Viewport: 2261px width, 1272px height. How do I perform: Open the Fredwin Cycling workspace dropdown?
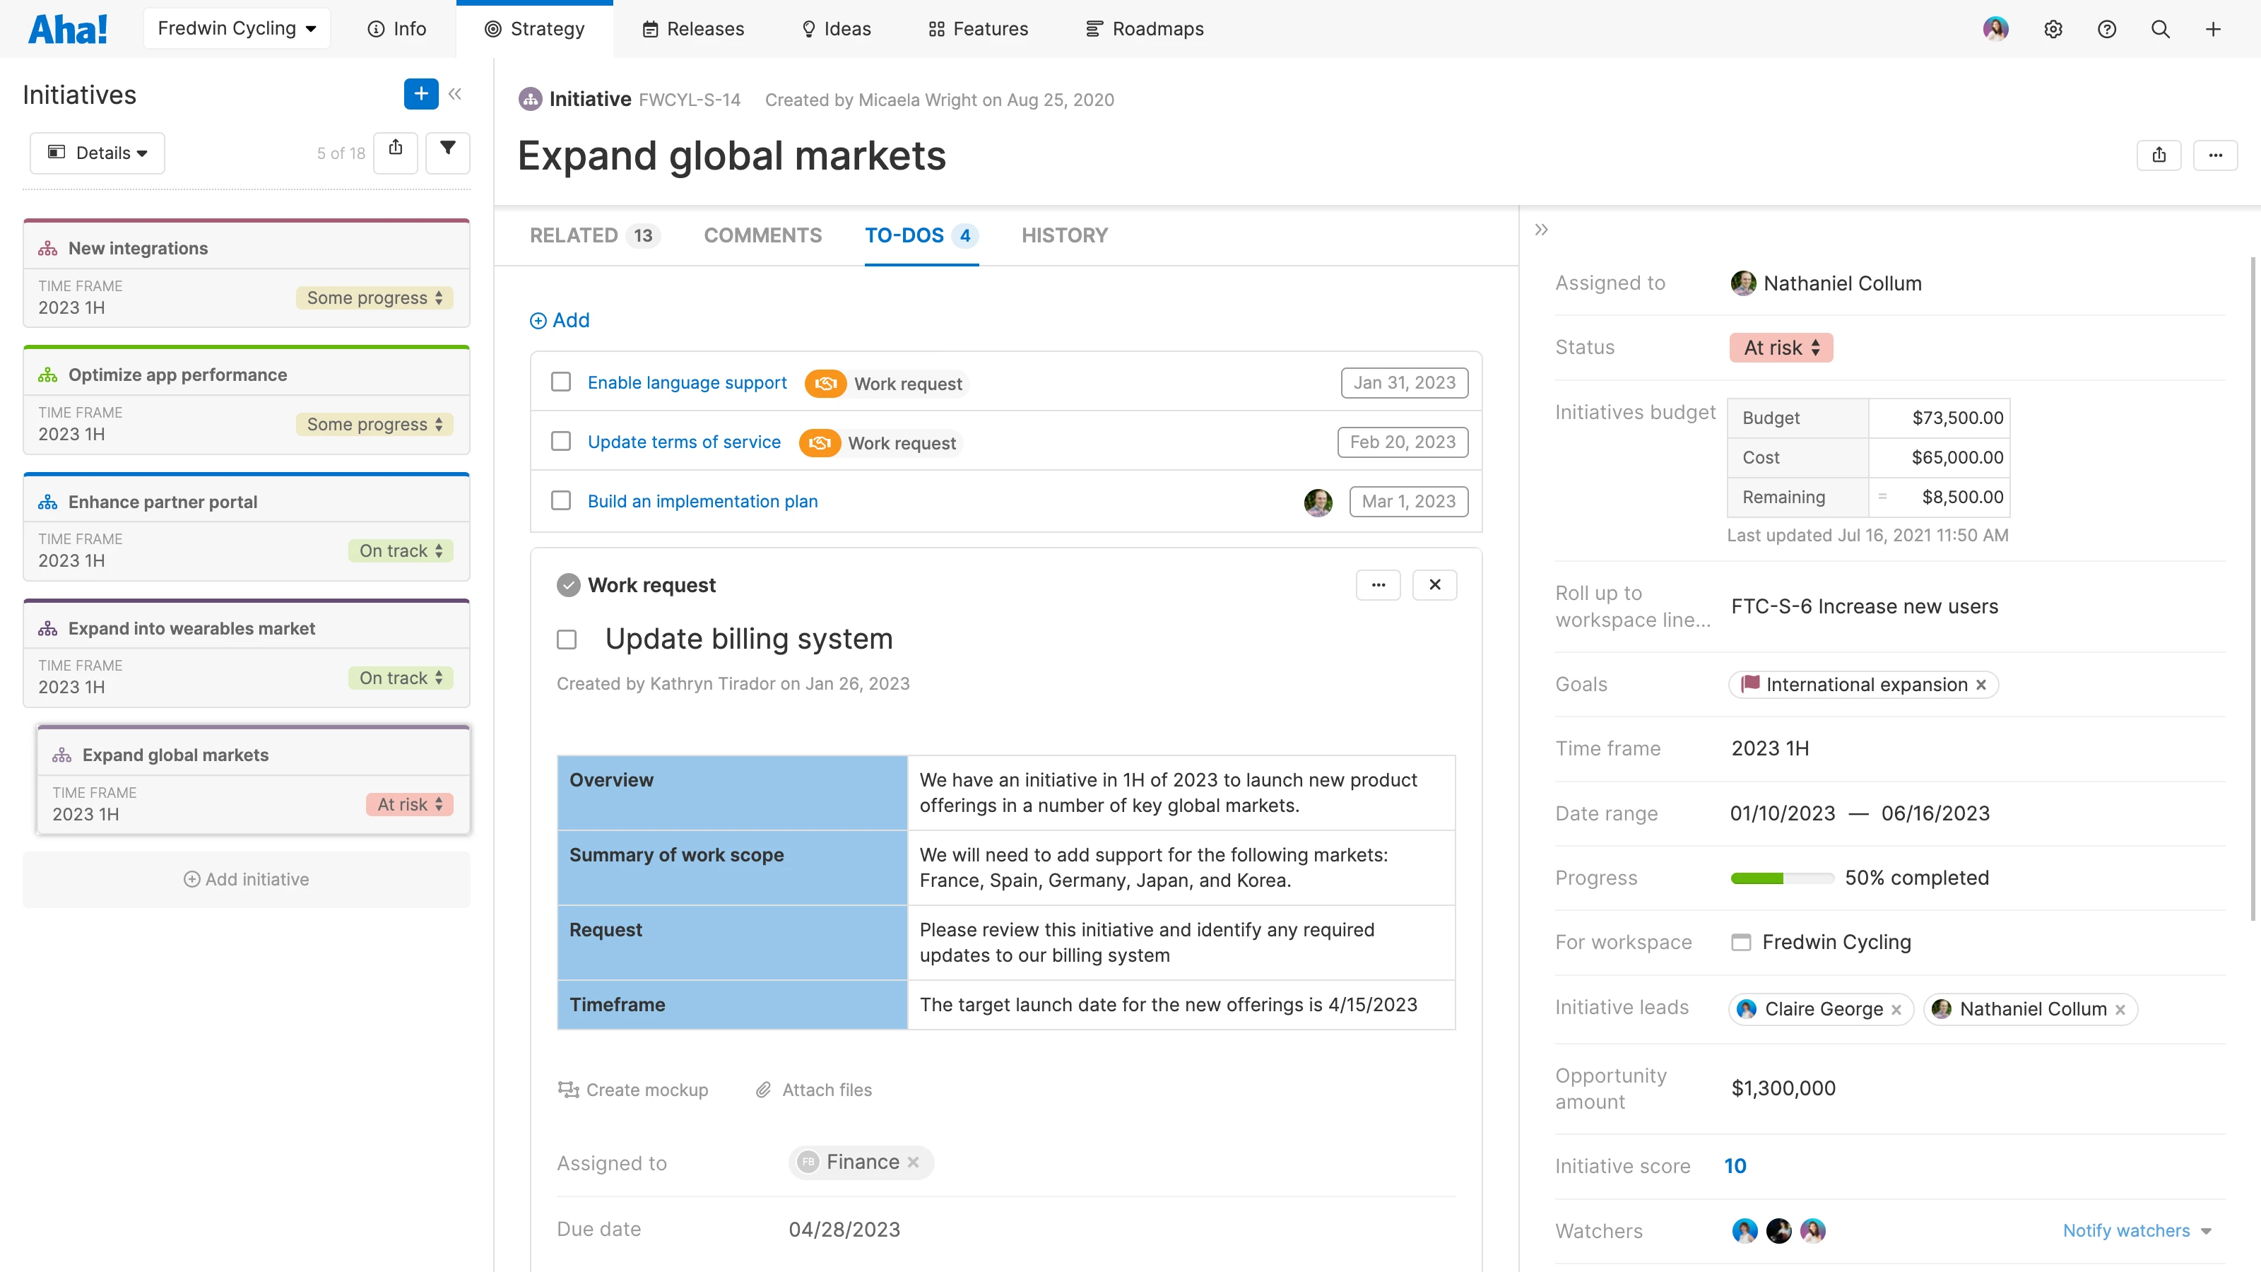click(236, 29)
